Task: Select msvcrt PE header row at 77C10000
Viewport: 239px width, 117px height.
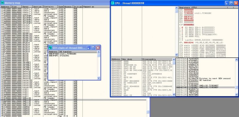Action: 73,25
